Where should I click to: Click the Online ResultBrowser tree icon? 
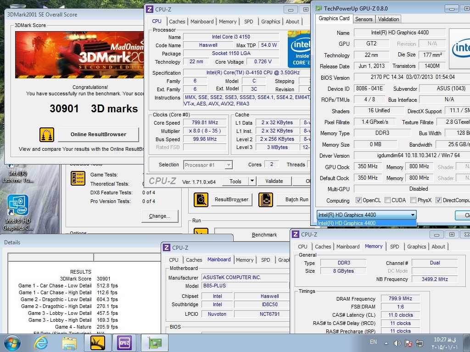pos(47,134)
